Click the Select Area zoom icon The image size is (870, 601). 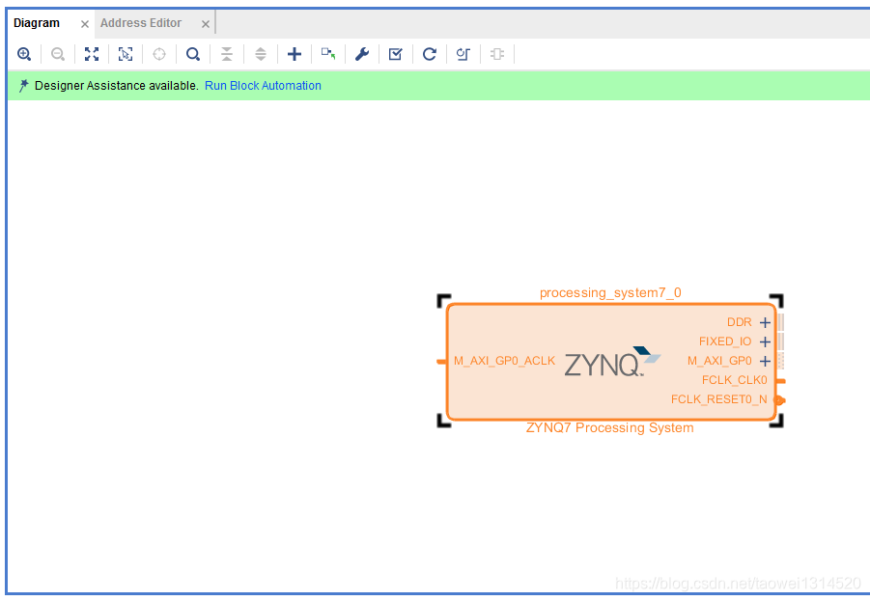pos(126,54)
